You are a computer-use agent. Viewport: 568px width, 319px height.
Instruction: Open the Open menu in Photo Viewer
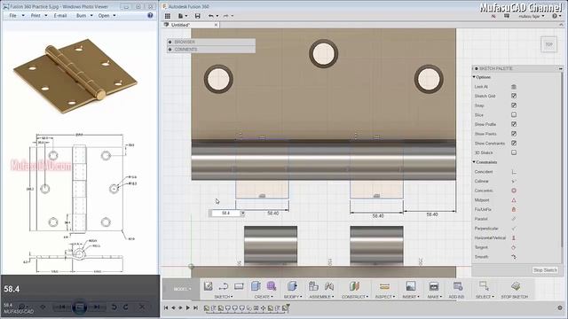(x=106, y=16)
